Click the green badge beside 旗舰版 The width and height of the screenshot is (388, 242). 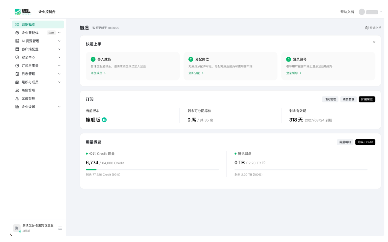click(104, 120)
